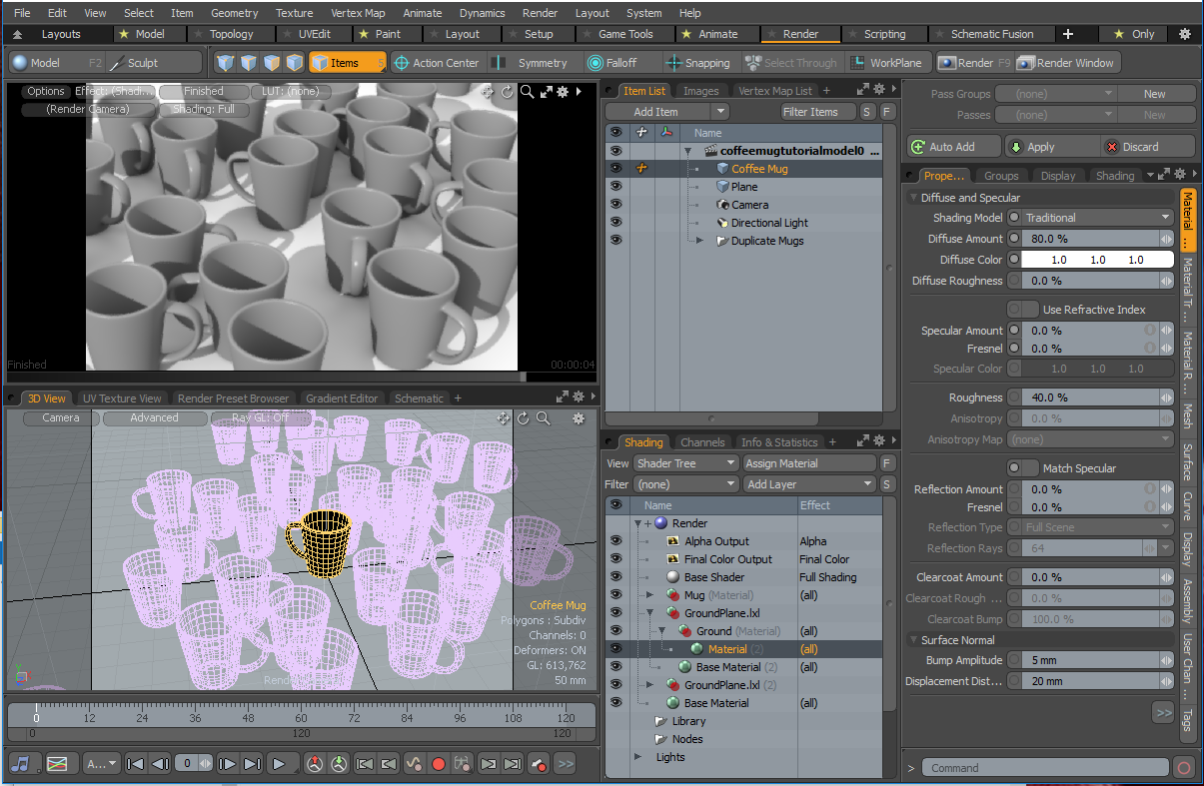Image resolution: width=1204 pixels, height=786 pixels.
Task: Click the Assign Material button
Action: coord(809,463)
